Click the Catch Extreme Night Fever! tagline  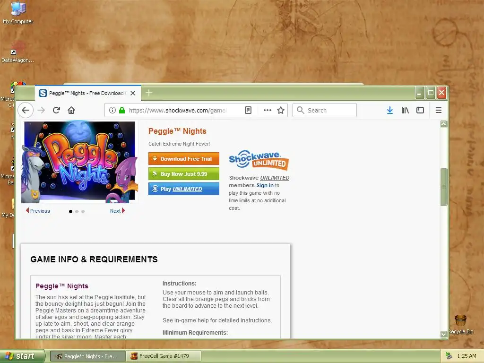pos(179,144)
